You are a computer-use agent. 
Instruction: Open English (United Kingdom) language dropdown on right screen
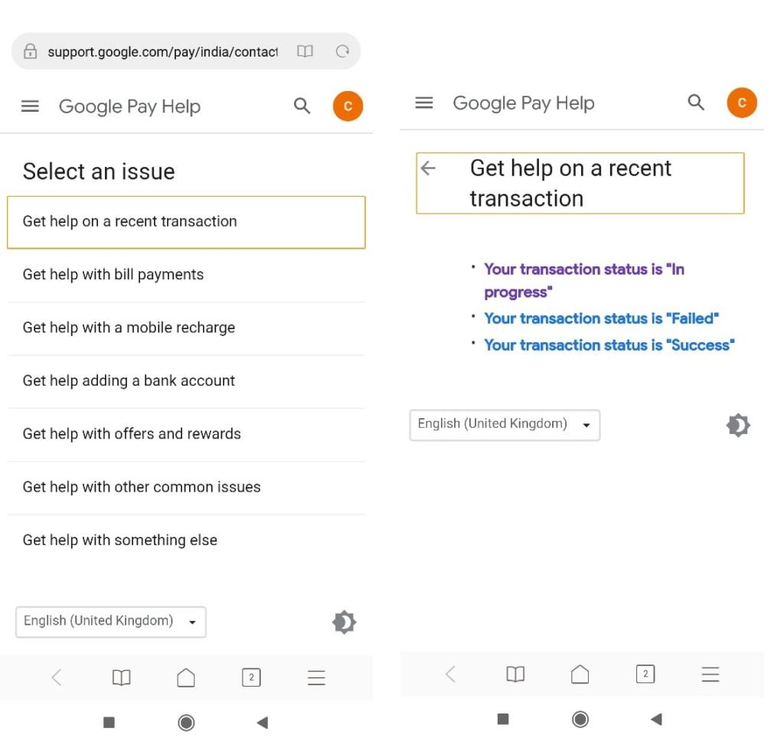(505, 426)
